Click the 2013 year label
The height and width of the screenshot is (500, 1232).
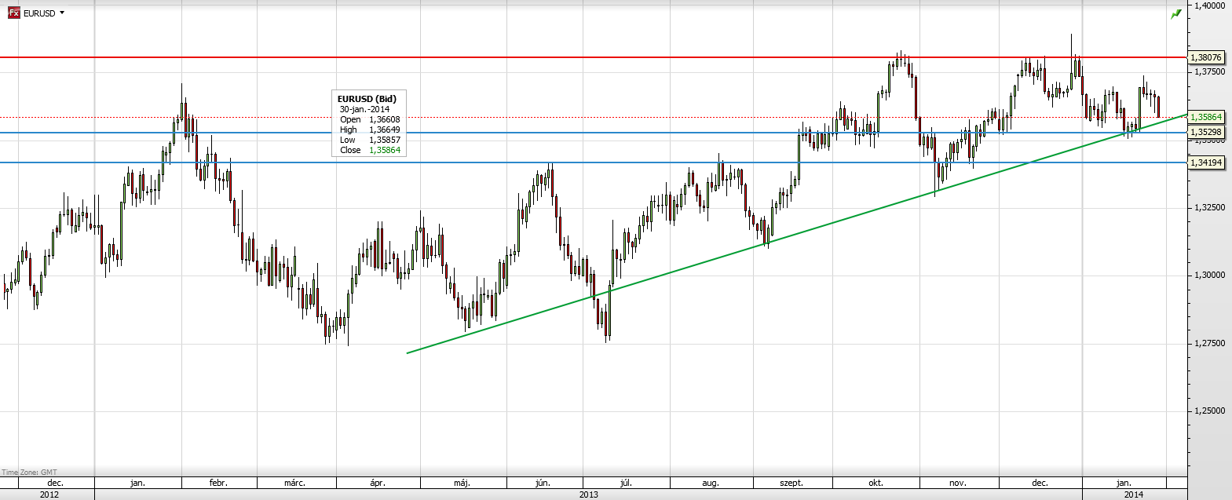click(x=588, y=495)
